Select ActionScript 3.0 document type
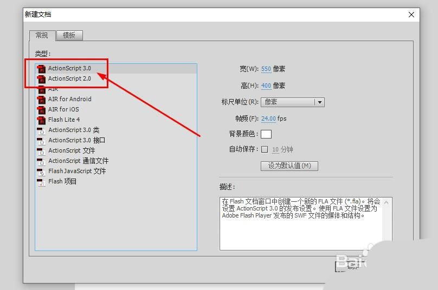438x290 pixels. click(x=116, y=69)
